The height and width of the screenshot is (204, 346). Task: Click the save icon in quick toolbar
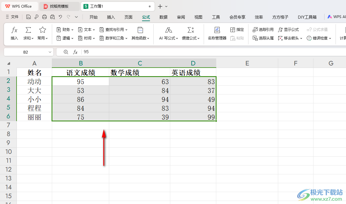pos(28,17)
